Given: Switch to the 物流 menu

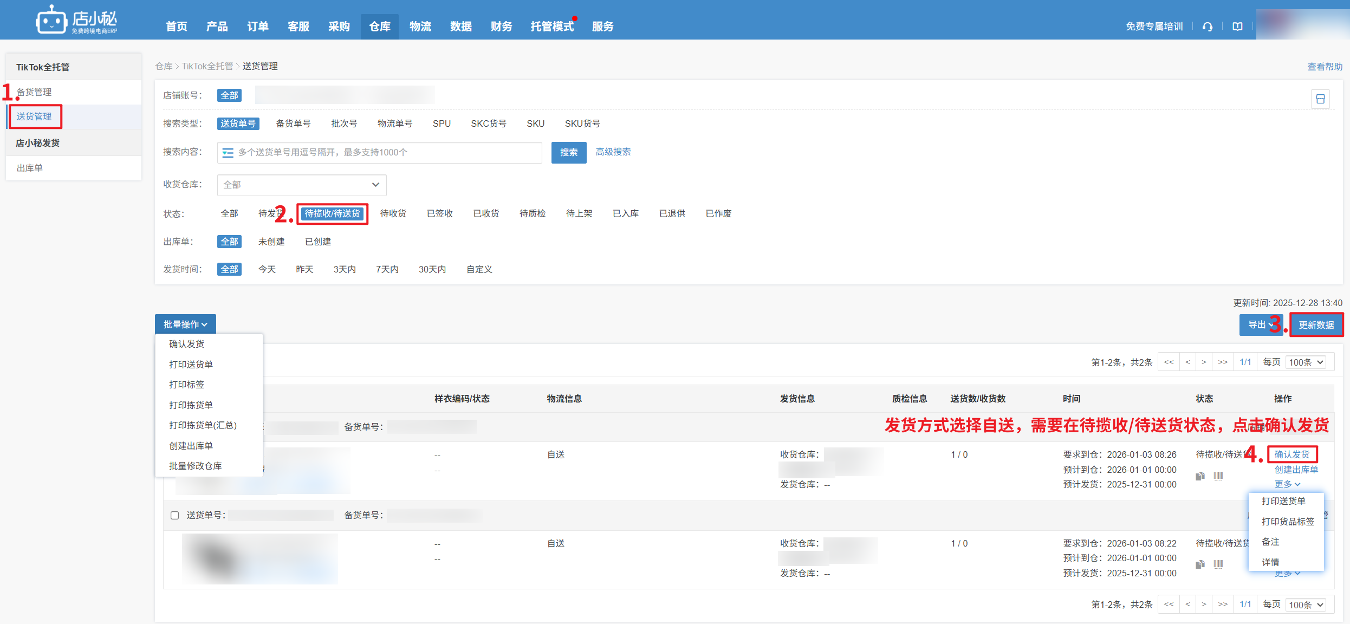Looking at the screenshot, I should tap(420, 26).
